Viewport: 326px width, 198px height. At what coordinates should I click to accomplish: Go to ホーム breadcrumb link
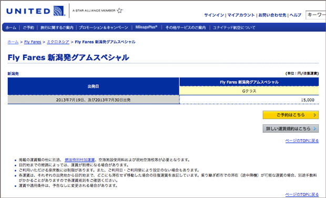pos(13,42)
